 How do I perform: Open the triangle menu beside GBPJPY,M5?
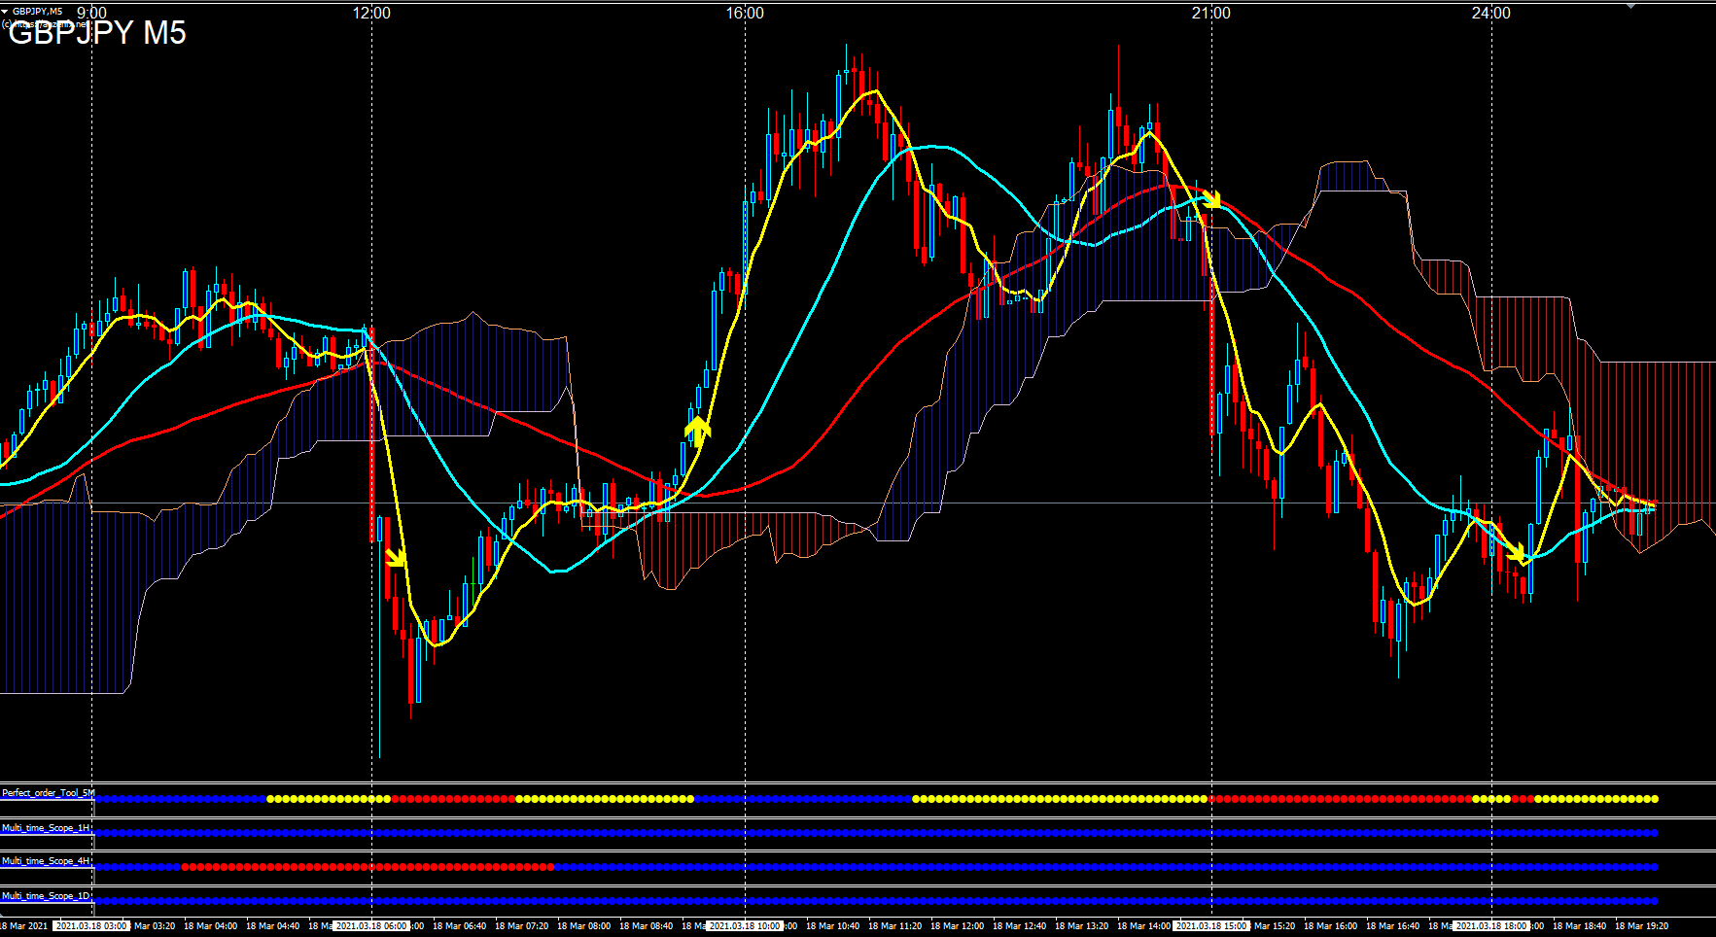point(5,11)
